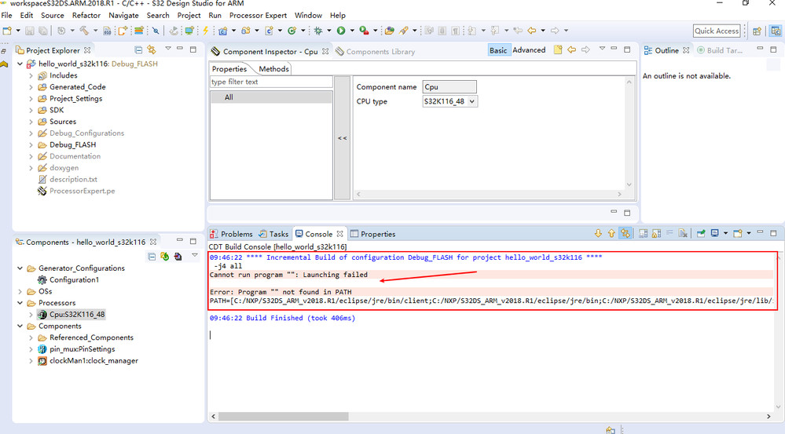Open the Refactor menu
Image resolution: width=785 pixels, height=434 pixels.
point(86,16)
